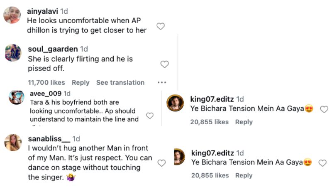Like ainyalavi's comment with the heart
Screen dimensions: 332x187
(x=160, y=26)
